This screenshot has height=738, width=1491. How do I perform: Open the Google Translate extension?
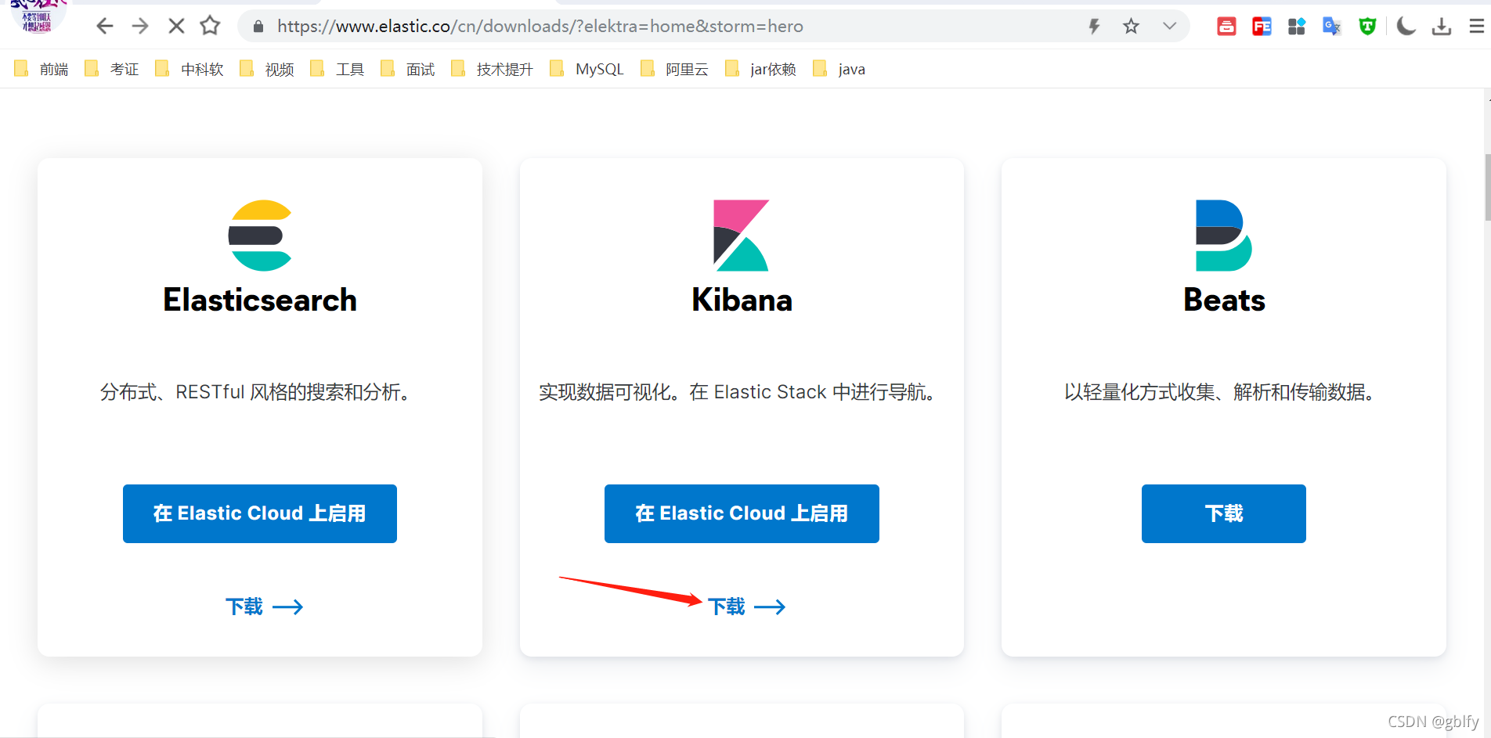pos(1331,27)
